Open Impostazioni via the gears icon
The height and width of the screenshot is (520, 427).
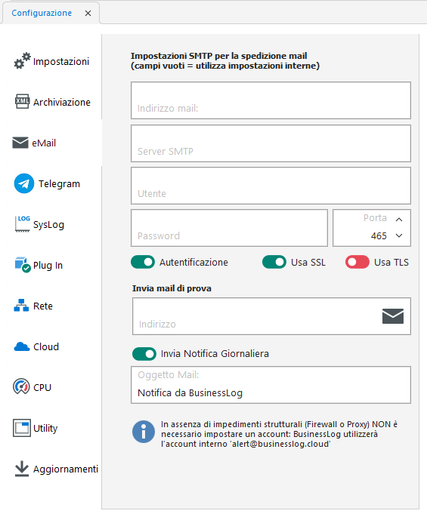point(22,61)
